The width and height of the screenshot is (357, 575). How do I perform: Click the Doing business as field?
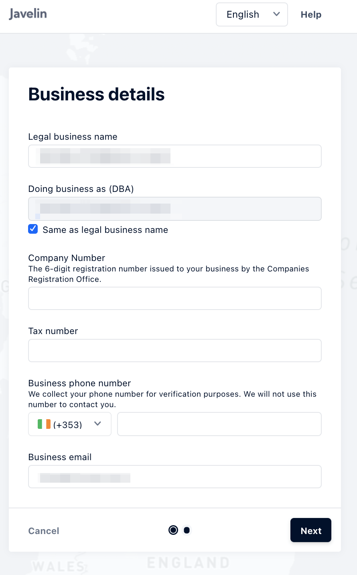tap(175, 209)
